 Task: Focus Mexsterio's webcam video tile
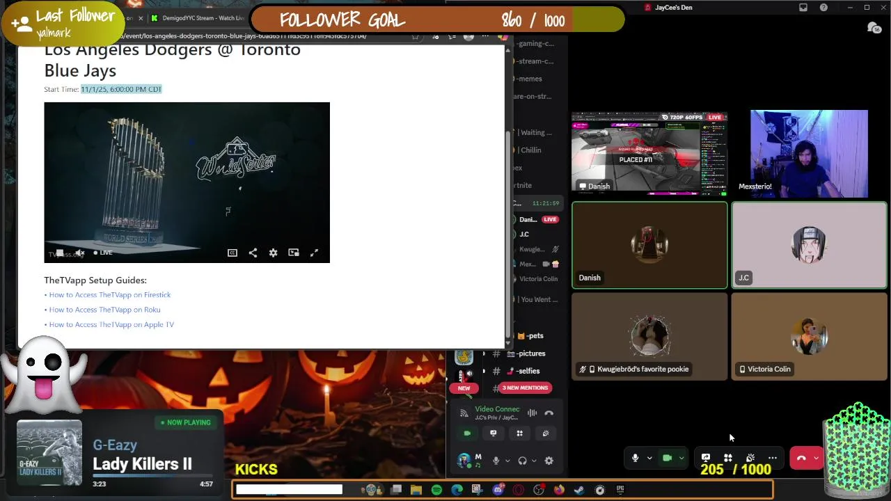(x=809, y=154)
